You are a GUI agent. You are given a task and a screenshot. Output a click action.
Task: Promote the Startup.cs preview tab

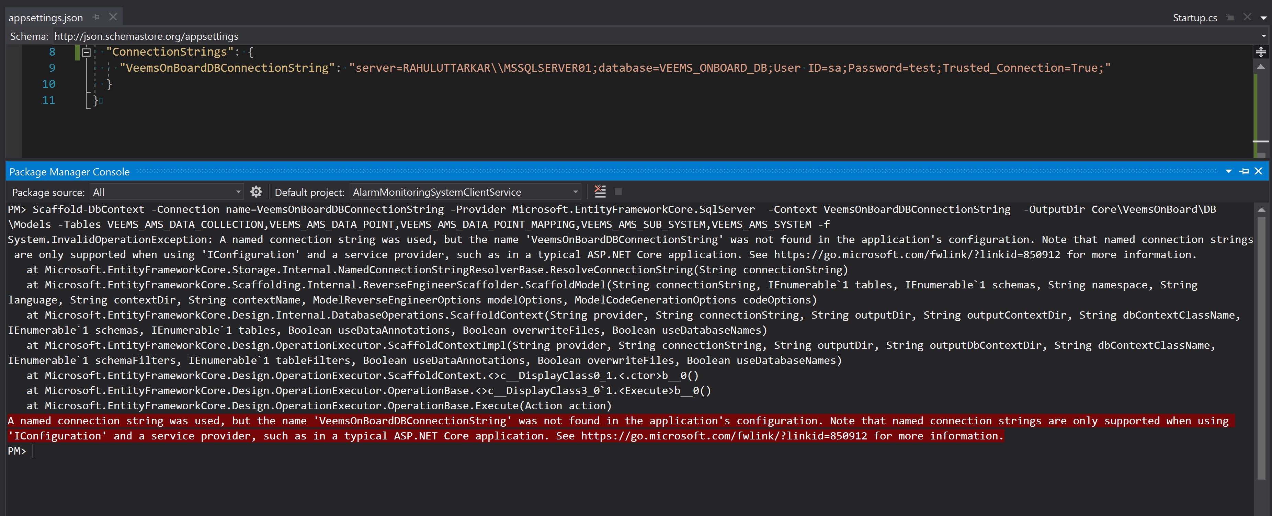coord(1230,17)
